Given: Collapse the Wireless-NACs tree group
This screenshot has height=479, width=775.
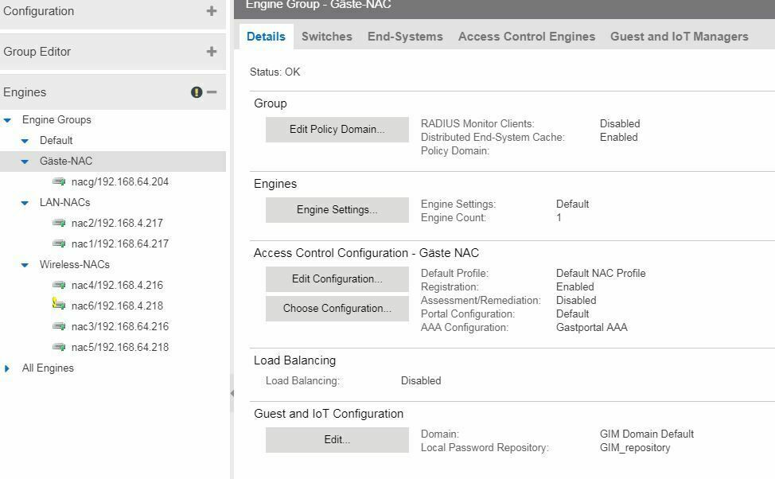Looking at the screenshot, I should click(25, 265).
